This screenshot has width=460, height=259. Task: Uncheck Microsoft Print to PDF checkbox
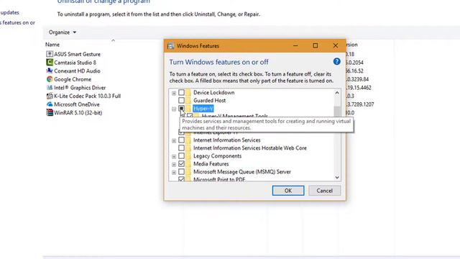181,179
